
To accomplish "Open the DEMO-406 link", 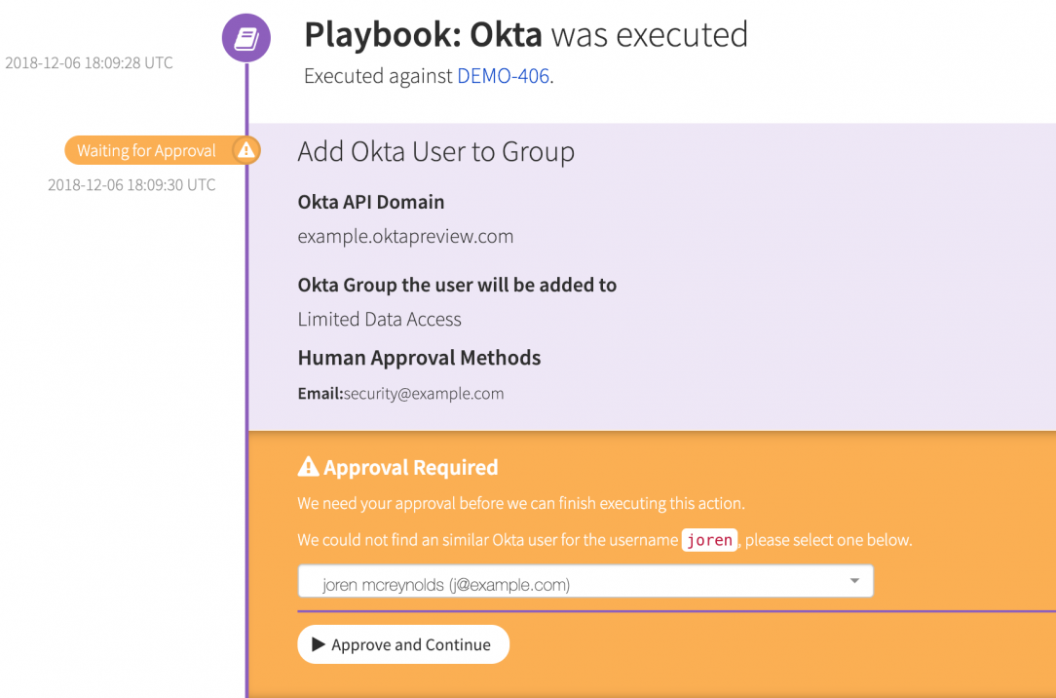I will click(x=503, y=76).
